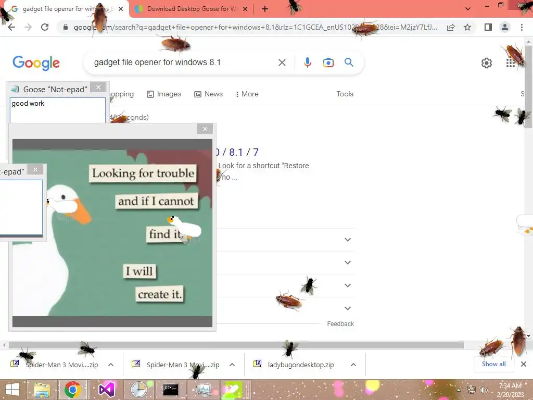Screen dimensions: 533x400
Task: Expand the third People also ask question
Action: click(x=347, y=285)
